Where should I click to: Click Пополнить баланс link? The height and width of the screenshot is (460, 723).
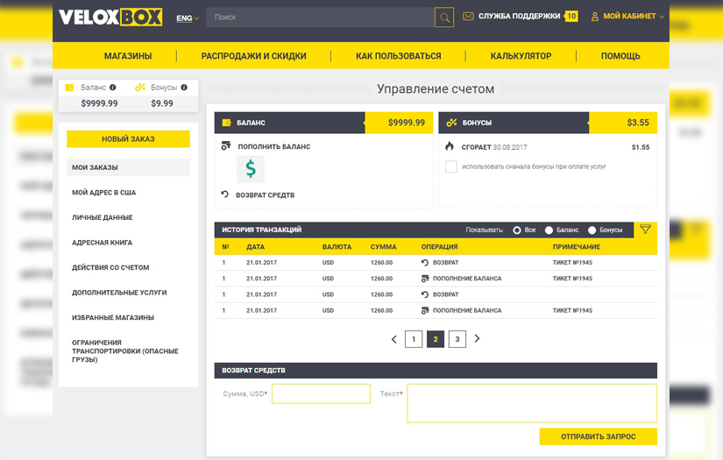[x=274, y=146]
